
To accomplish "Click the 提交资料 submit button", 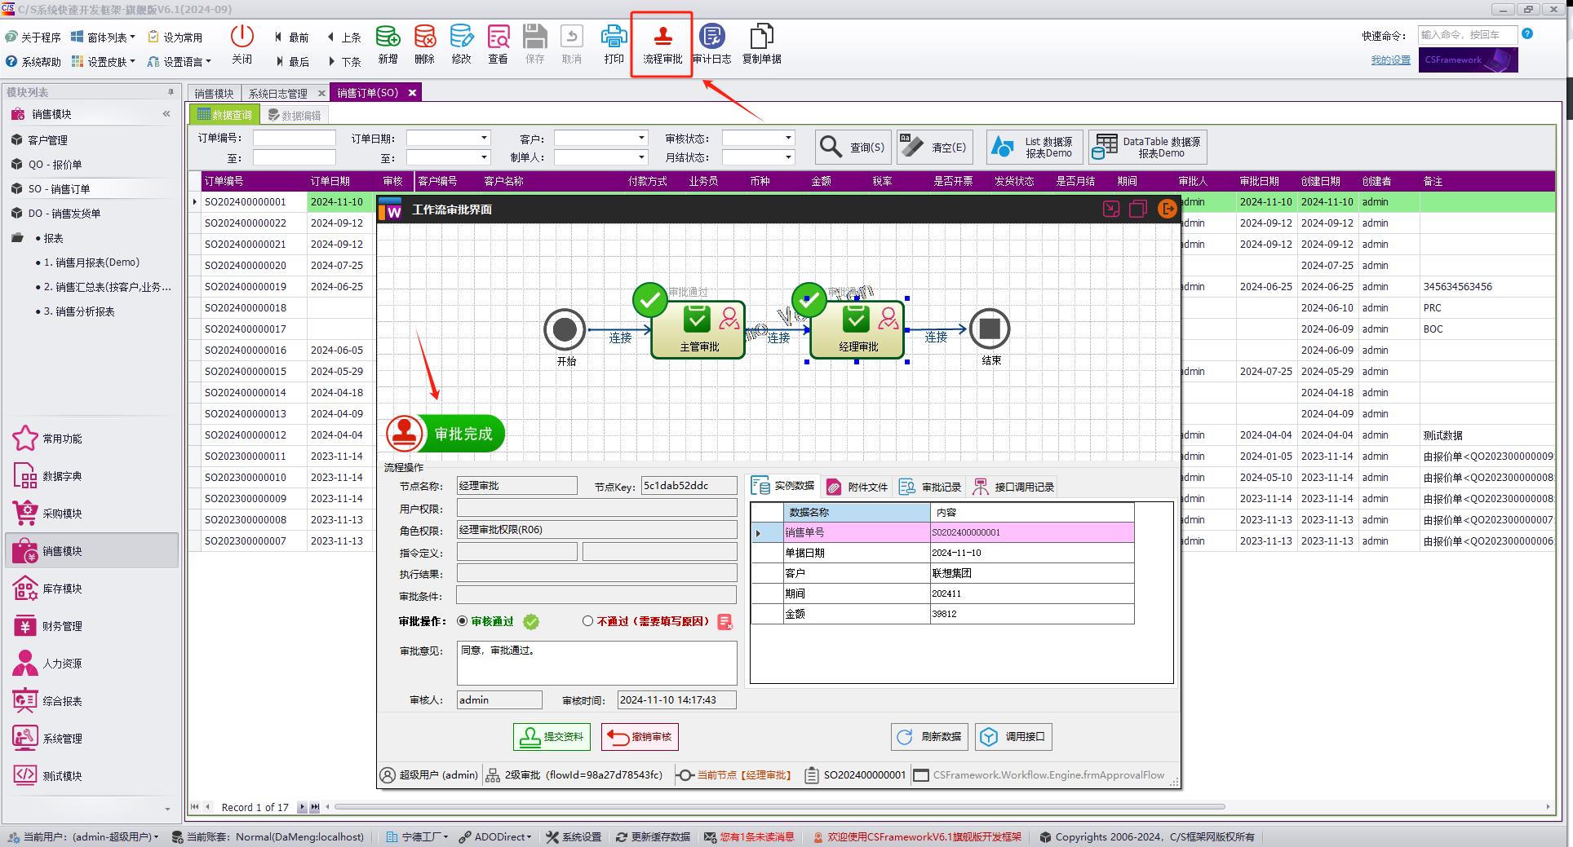I will point(552,737).
